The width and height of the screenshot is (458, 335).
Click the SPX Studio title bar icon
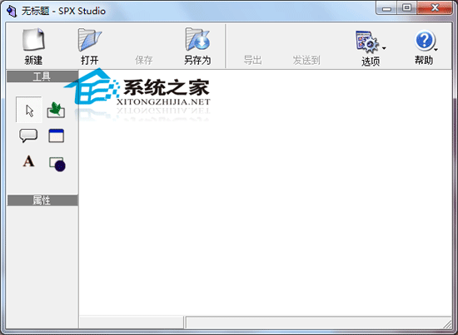[12, 11]
